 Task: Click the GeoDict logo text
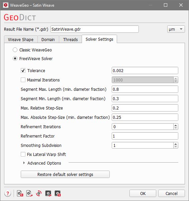click(20, 17)
